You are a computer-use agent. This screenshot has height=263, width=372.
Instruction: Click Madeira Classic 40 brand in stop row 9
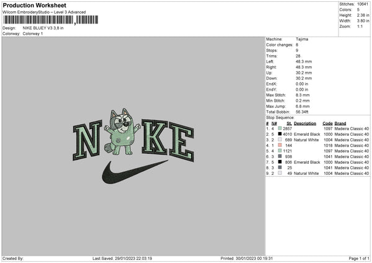352,174
